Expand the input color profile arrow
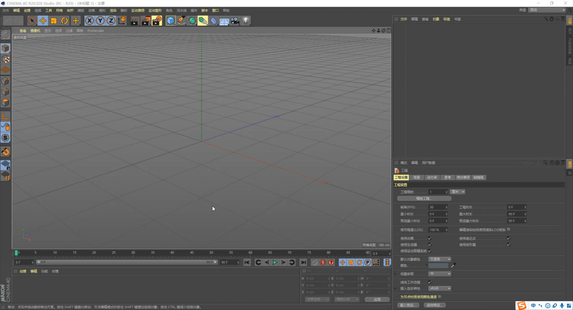The image size is (573, 310). pos(396,288)
